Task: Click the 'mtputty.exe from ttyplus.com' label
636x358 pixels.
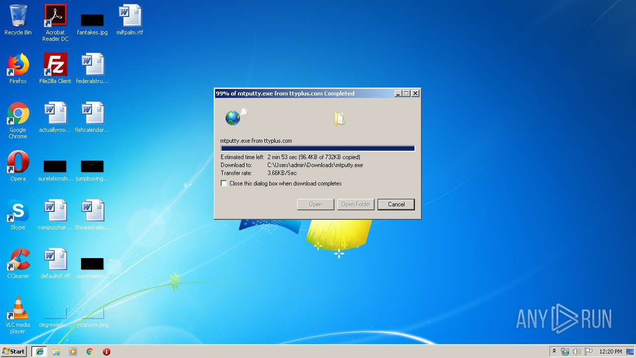Action: [256, 141]
